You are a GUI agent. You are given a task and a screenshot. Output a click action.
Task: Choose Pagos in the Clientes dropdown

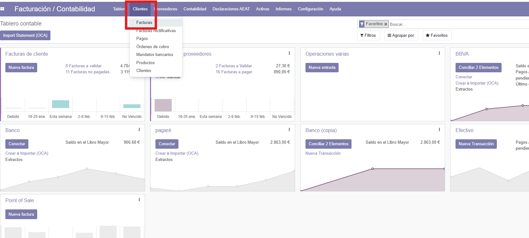coord(142,39)
